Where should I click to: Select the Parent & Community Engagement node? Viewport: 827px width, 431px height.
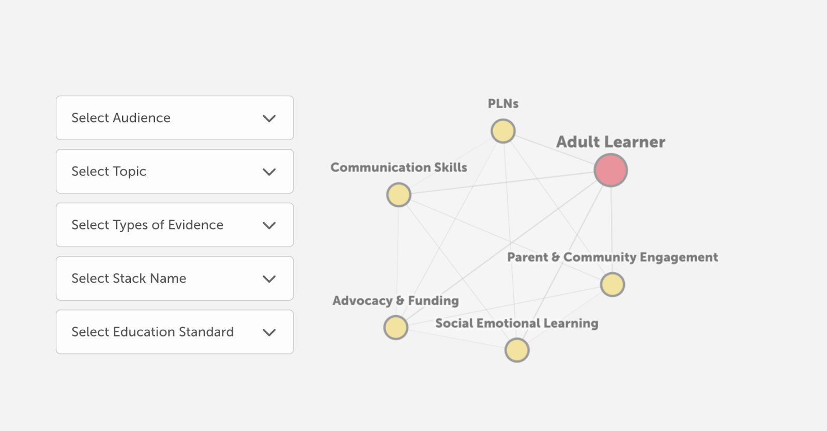(612, 285)
